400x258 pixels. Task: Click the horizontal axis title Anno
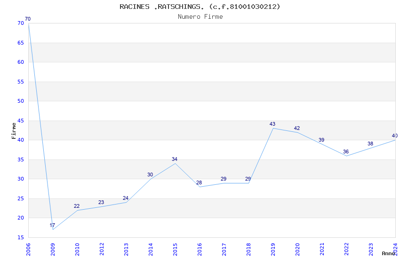388,253
